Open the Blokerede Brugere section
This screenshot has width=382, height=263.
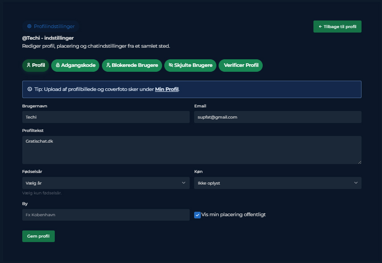(x=132, y=65)
